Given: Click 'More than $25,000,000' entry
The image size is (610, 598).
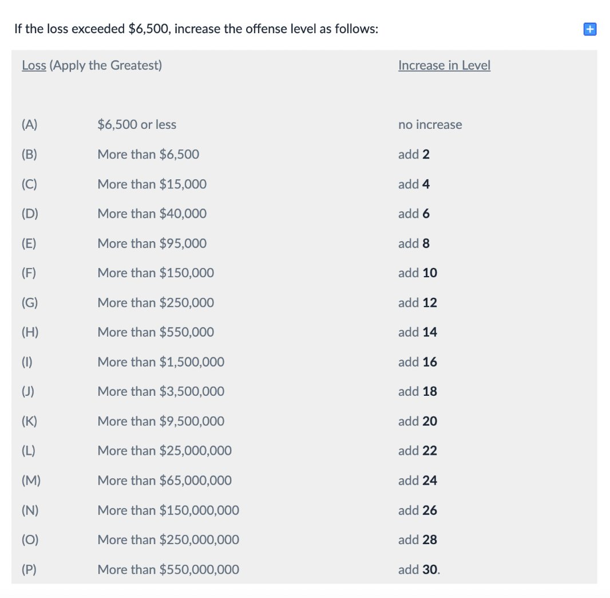Looking at the screenshot, I should (x=165, y=451).
